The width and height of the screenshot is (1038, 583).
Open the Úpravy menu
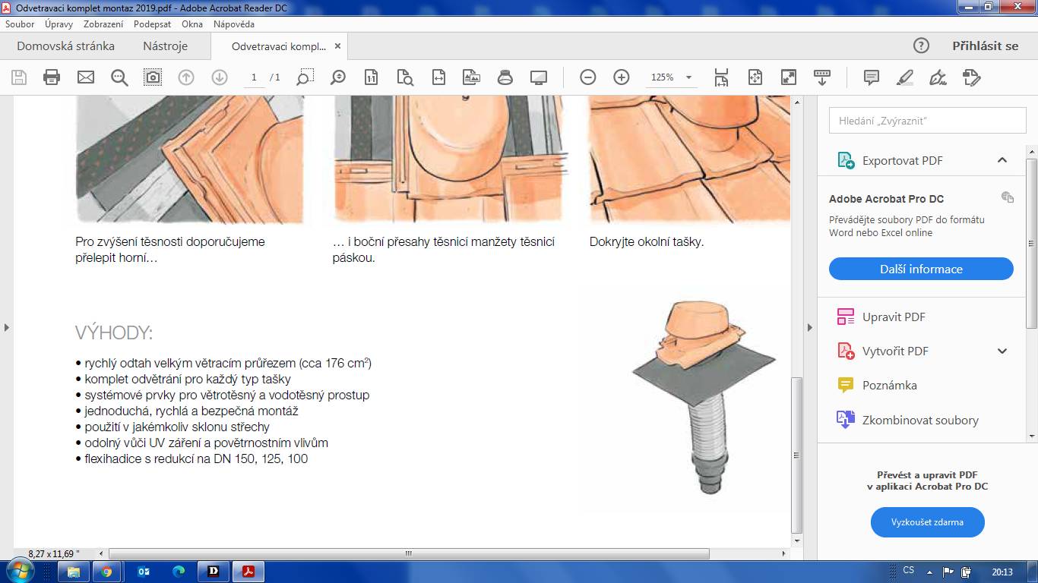59,24
